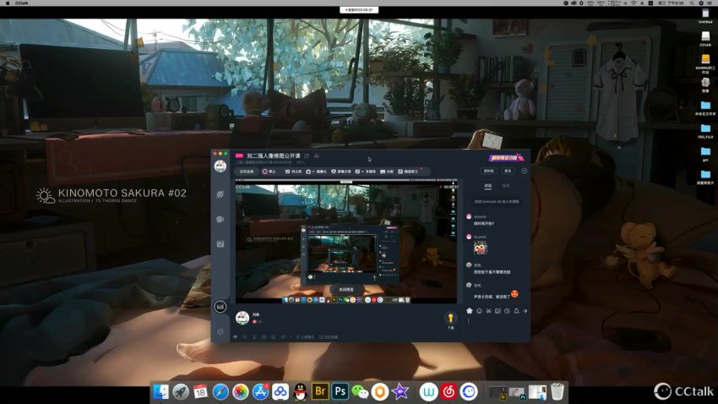Click the CCtalk sidebar planet discover icon

[x=220, y=194]
